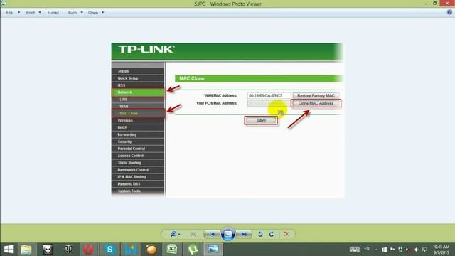The image size is (455, 256).
Task: Click Security in the TP-LINK sidebar
Action: (x=138, y=142)
